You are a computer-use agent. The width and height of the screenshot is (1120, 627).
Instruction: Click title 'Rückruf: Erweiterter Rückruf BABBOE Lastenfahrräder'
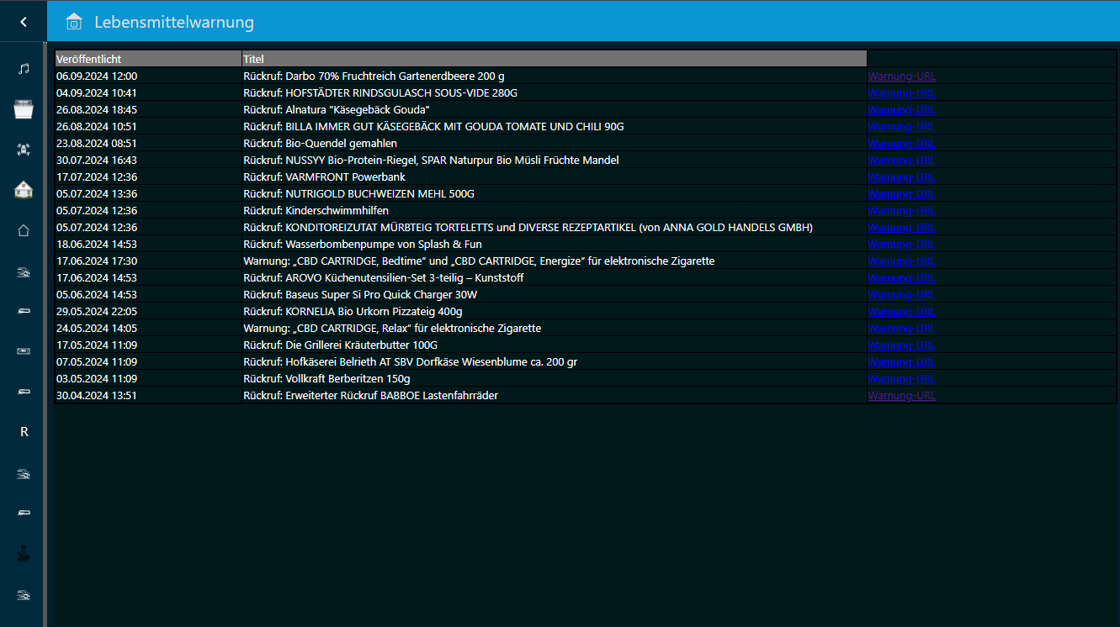(370, 395)
